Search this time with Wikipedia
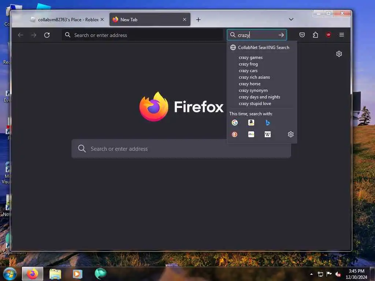 click(268, 134)
